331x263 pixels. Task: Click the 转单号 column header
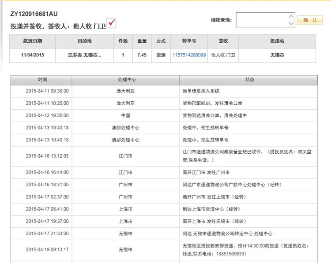pyautogui.click(x=189, y=41)
